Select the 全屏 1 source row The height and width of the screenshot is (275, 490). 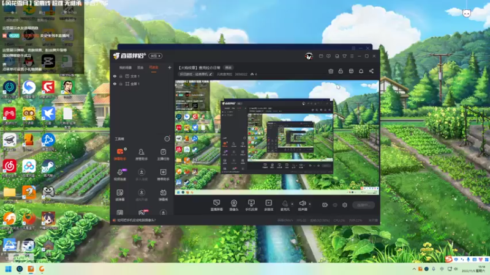(x=142, y=84)
